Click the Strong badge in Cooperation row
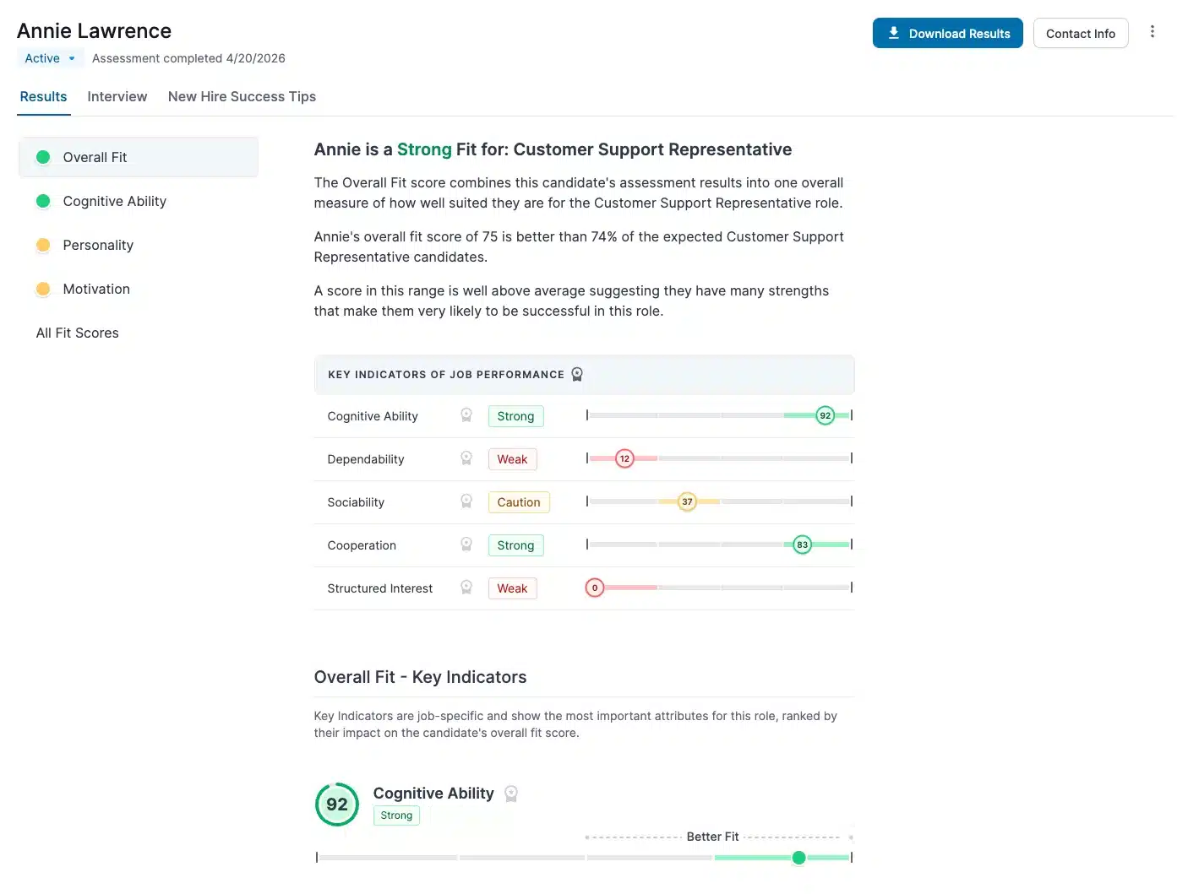Viewport: 1177px width, 894px height. (515, 545)
